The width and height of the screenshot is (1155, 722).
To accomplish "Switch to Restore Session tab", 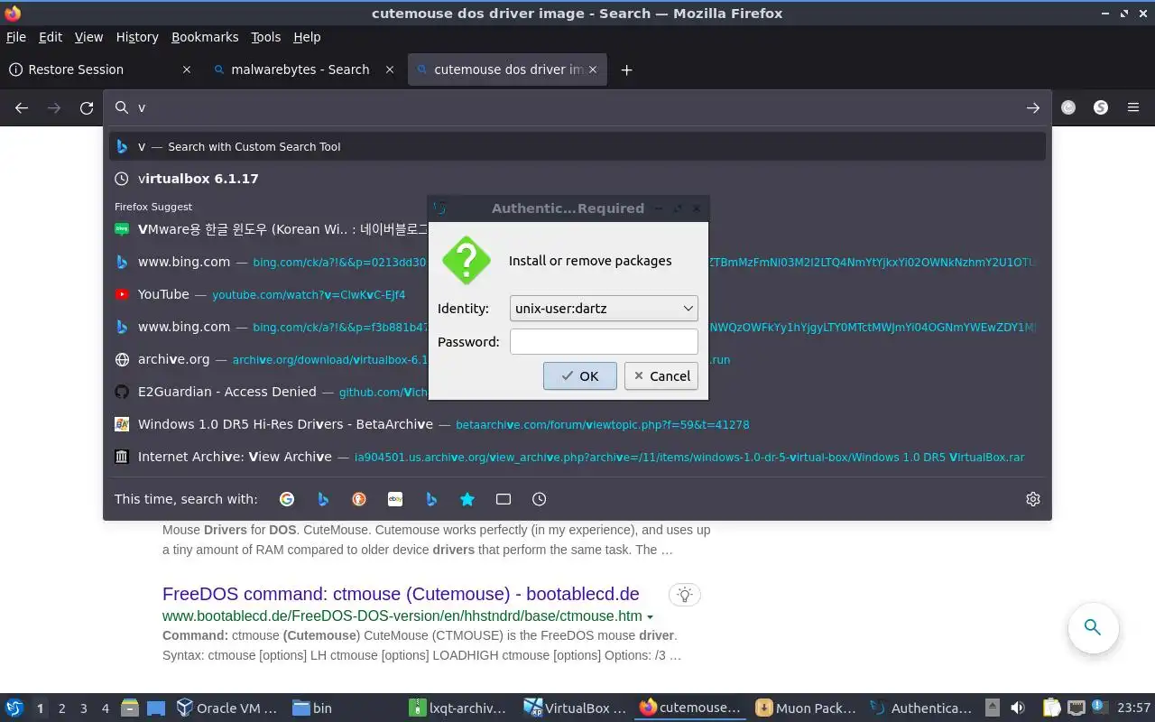I will pyautogui.click(x=99, y=69).
